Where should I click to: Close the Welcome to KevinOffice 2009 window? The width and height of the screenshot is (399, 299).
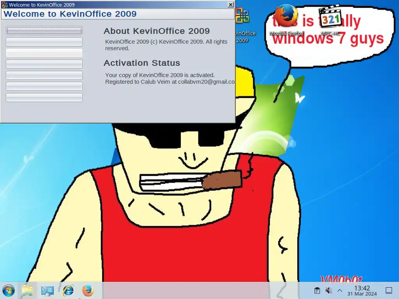(x=230, y=5)
